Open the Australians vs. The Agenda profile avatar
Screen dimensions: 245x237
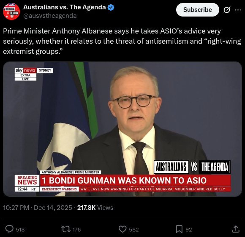[11, 11]
